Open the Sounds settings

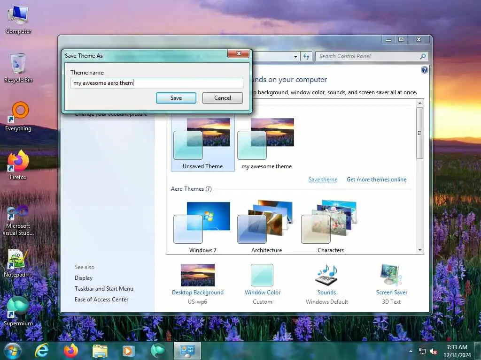(327, 284)
